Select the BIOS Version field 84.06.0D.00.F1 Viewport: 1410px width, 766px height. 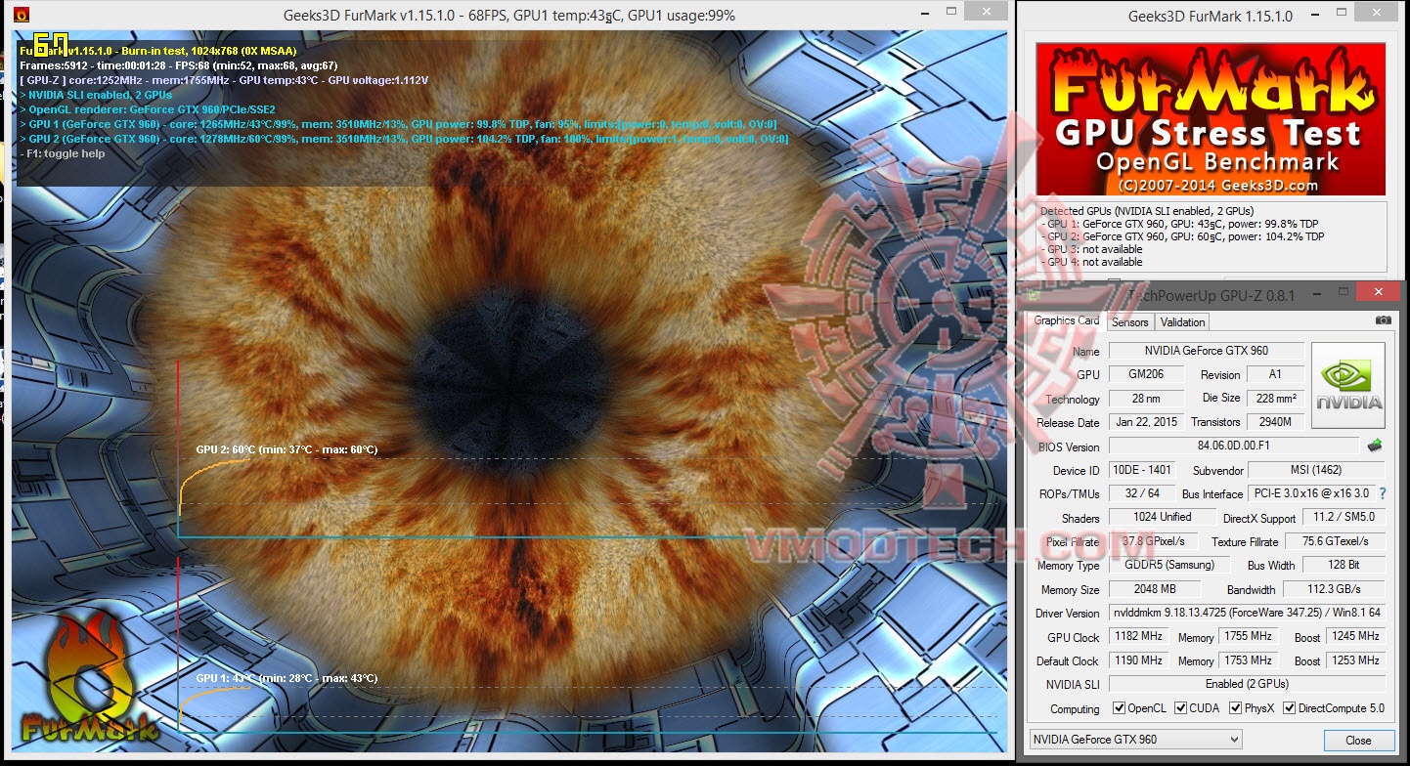pyautogui.click(x=1234, y=447)
